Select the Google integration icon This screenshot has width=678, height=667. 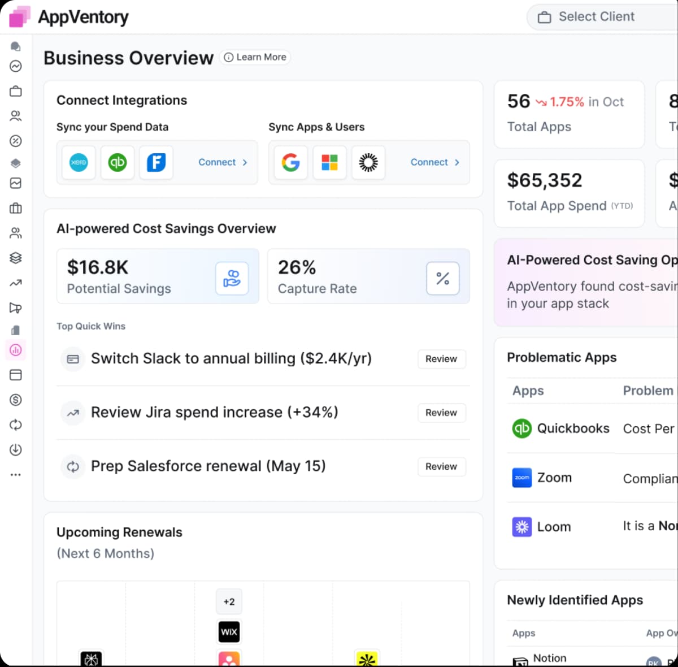[291, 162]
